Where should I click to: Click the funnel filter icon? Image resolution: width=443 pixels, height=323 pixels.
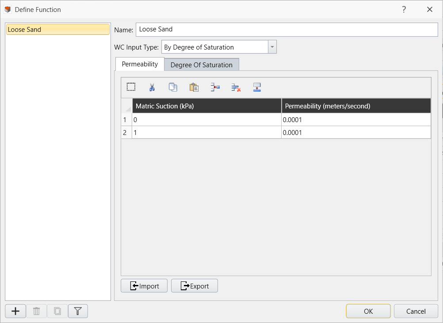[x=78, y=311]
